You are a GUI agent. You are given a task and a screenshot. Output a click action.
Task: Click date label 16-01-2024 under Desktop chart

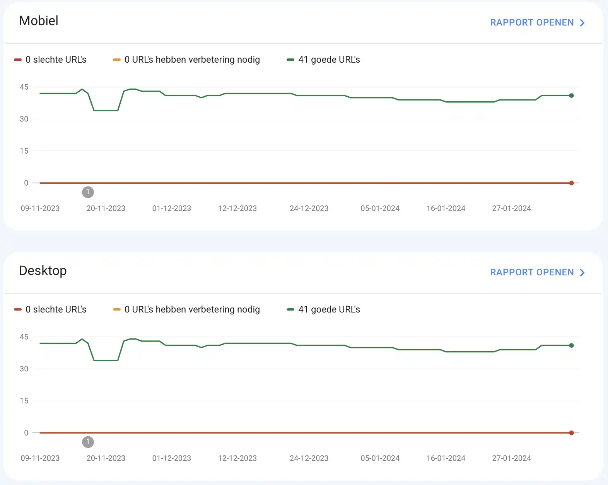[446, 458]
